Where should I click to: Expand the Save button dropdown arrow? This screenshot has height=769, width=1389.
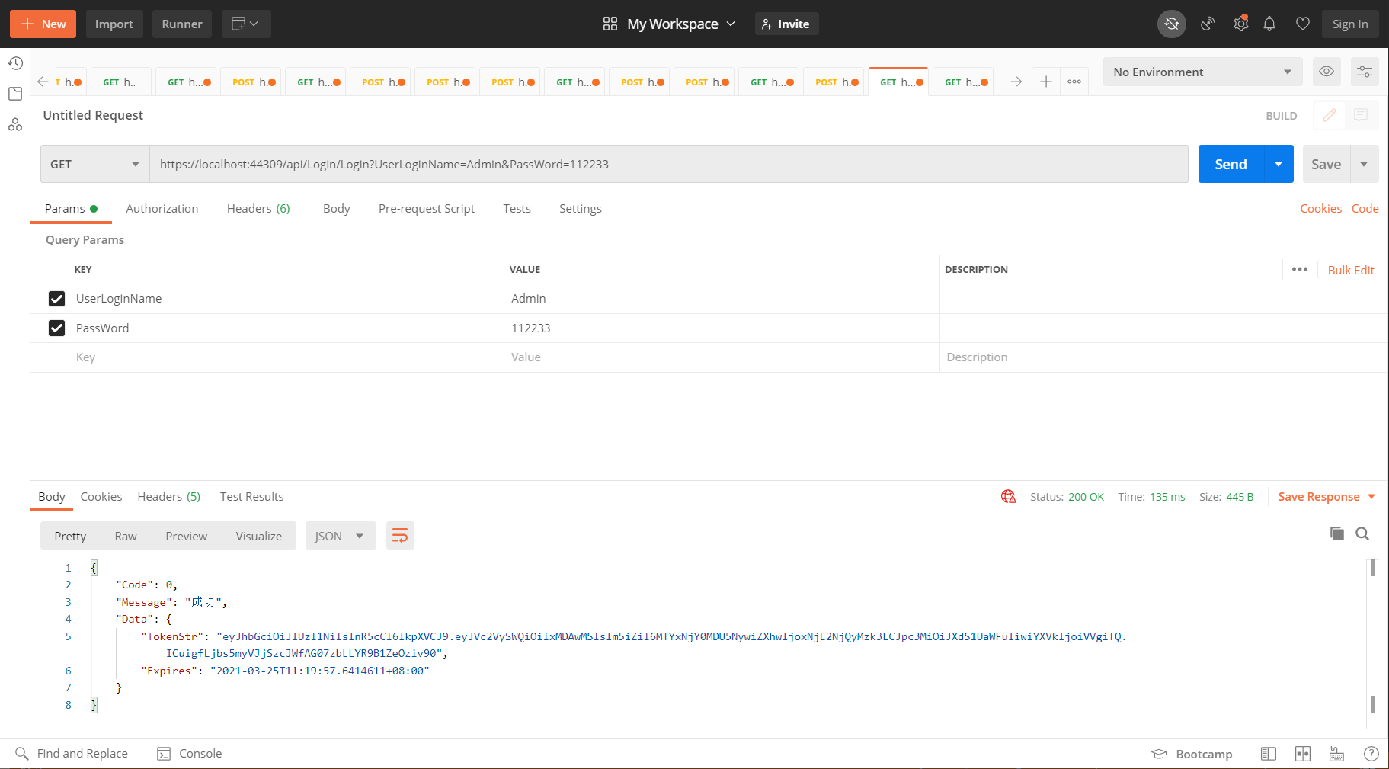click(1364, 164)
